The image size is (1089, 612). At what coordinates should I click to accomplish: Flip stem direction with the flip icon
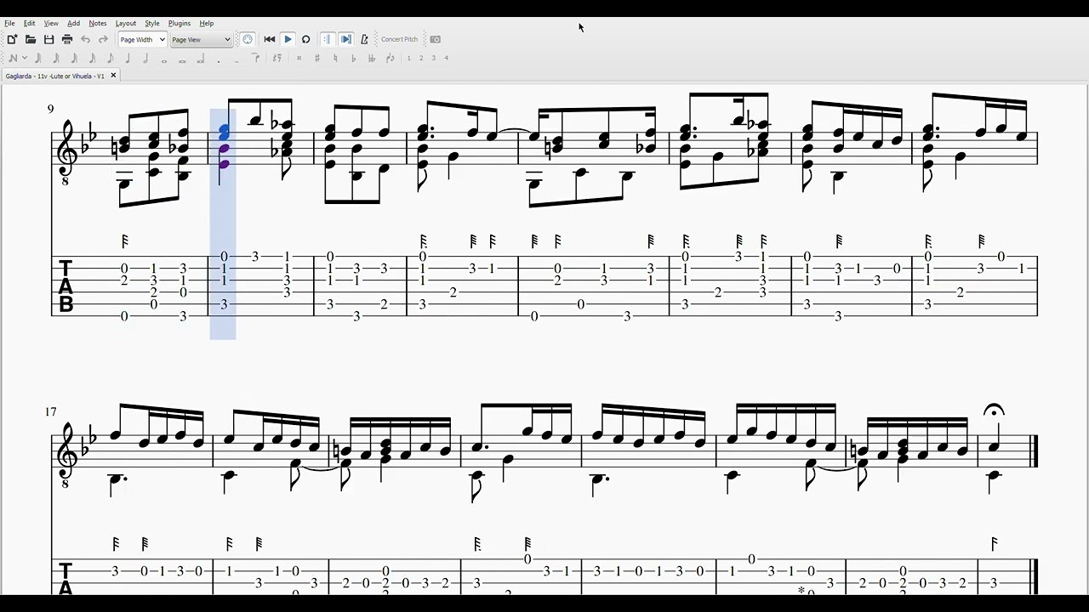pyautogui.click(x=391, y=58)
